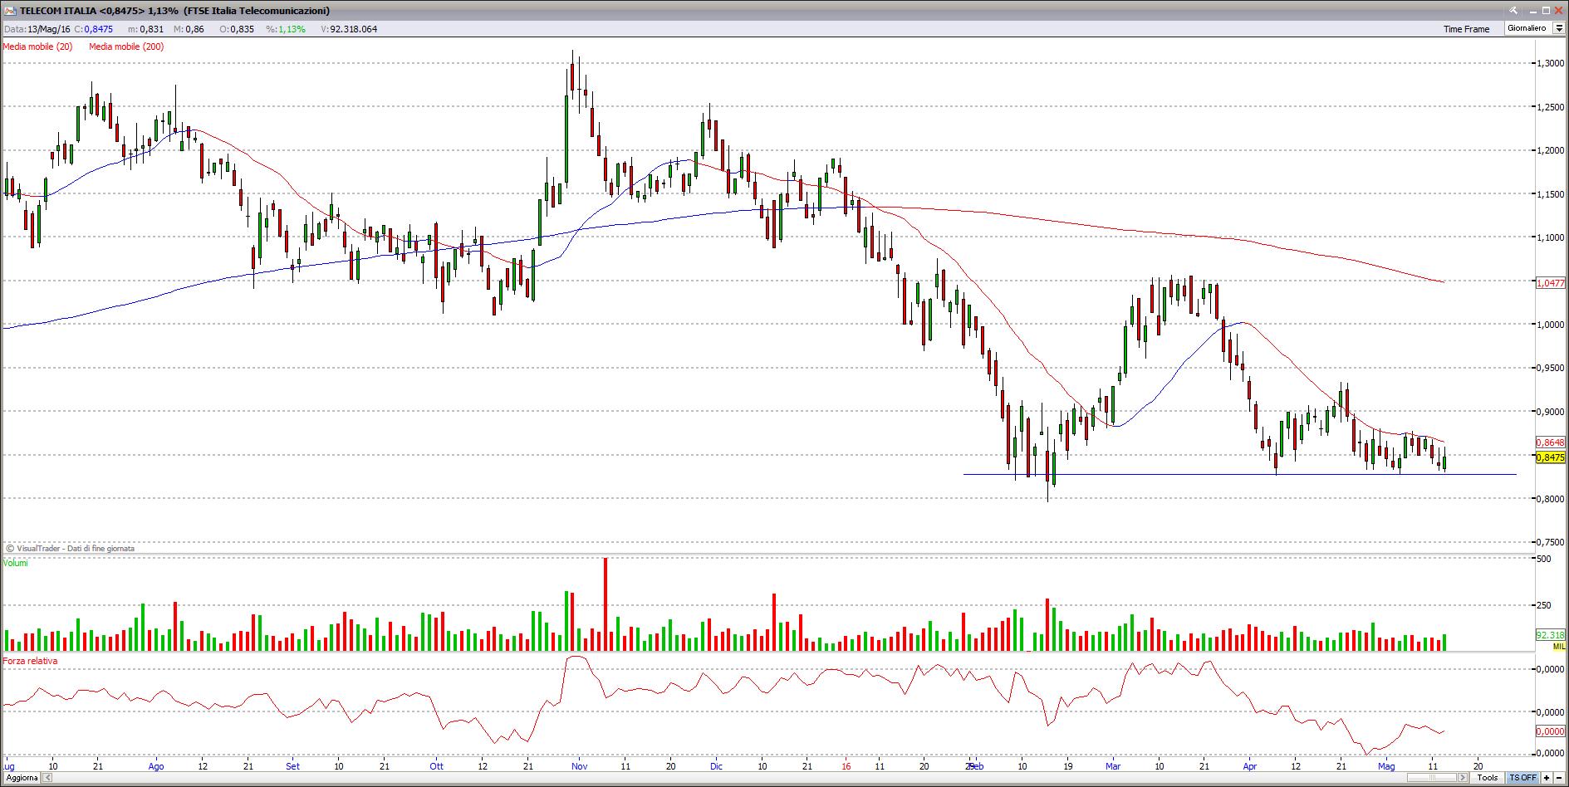Zoom out with the minus button

[x=1559, y=778]
